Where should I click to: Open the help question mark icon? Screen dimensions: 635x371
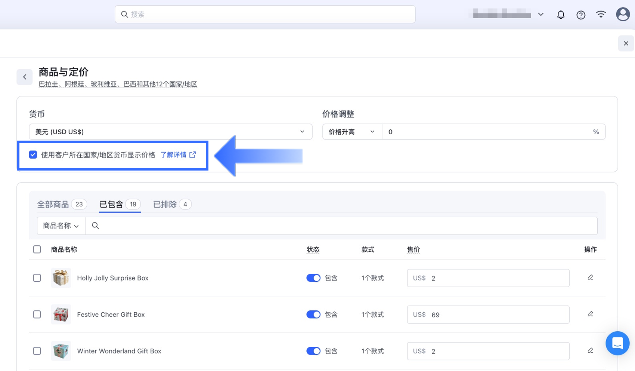581,15
